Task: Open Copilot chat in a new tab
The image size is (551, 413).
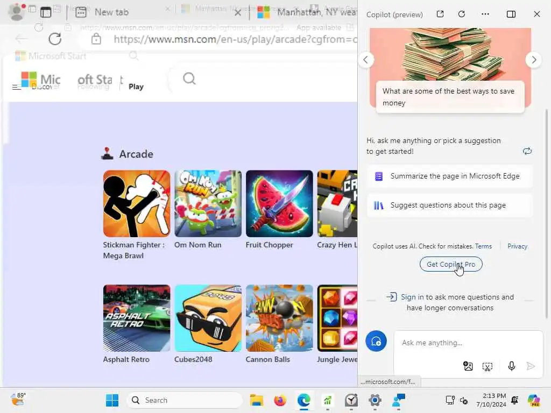Action: tap(440, 14)
